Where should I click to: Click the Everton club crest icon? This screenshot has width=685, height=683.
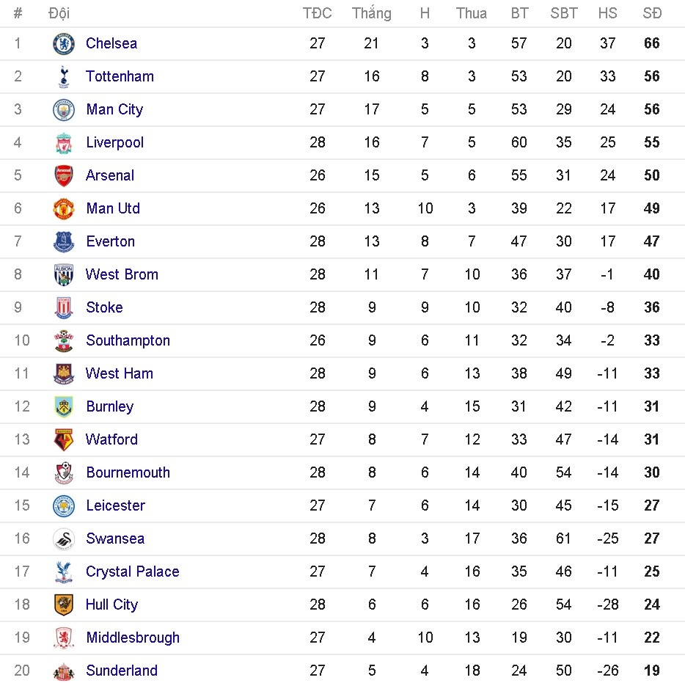point(63,241)
